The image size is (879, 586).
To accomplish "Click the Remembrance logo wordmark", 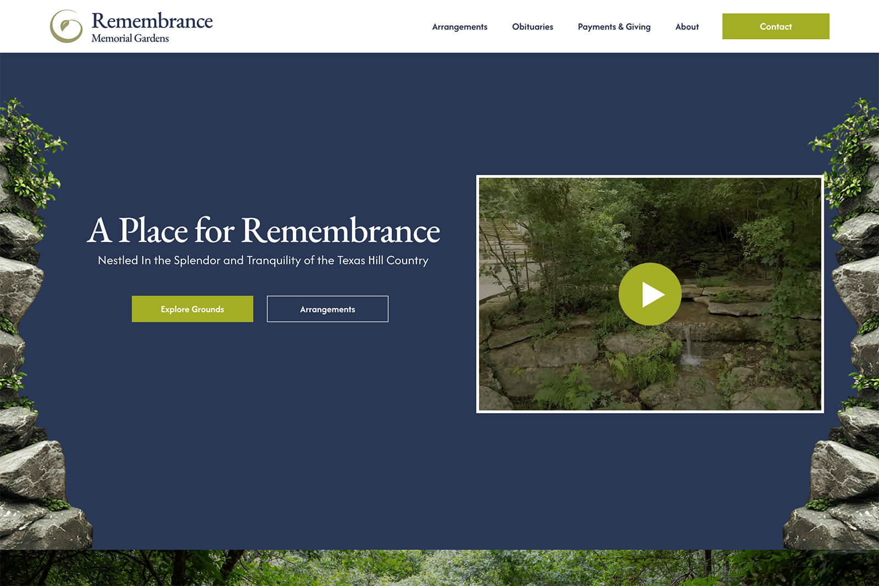I will (152, 21).
